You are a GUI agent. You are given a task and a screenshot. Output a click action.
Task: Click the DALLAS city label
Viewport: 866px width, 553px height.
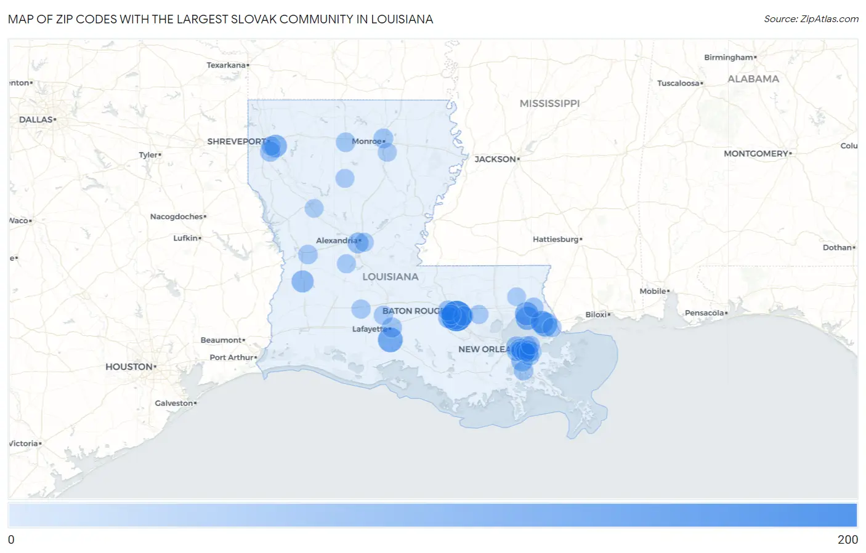click(x=37, y=119)
